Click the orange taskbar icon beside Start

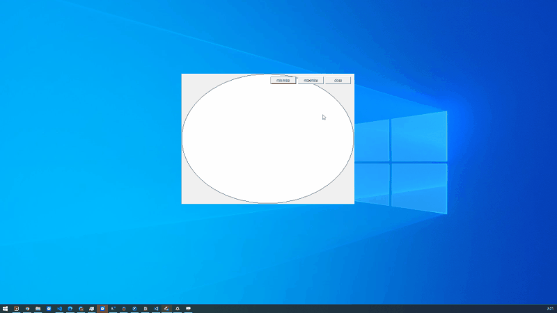point(16,308)
